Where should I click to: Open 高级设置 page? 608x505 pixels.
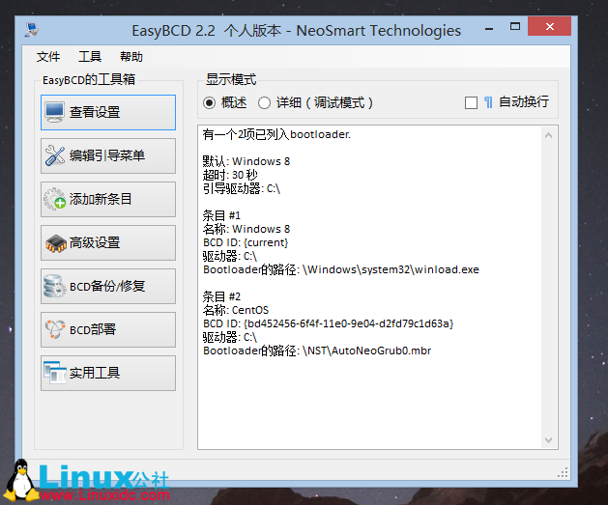(x=108, y=242)
